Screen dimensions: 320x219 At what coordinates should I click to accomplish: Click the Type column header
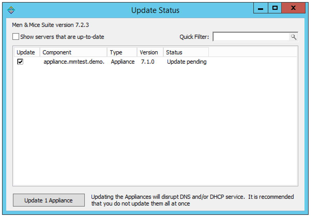(122, 52)
